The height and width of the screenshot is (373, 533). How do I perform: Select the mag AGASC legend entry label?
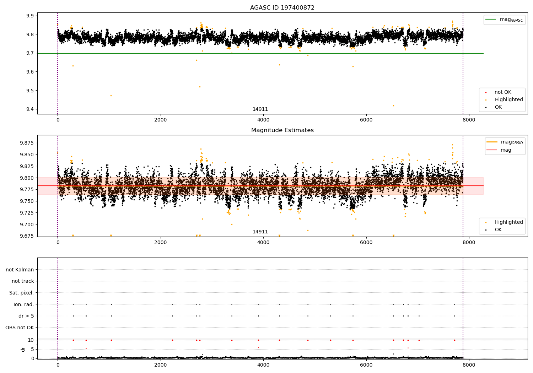(511, 20)
